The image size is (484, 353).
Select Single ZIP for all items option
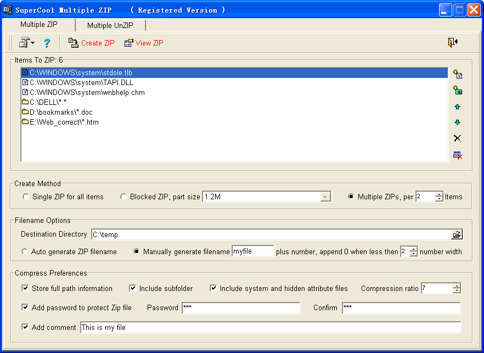coord(25,197)
